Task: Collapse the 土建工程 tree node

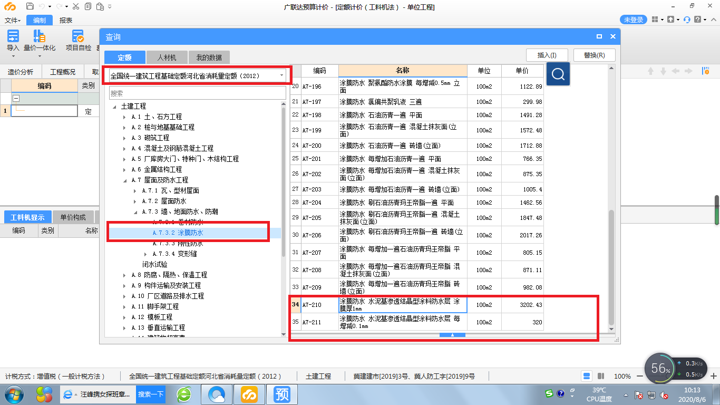Action: (114, 107)
